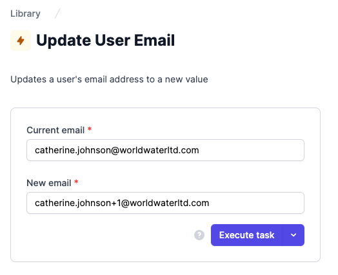The height and width of the screenshot is (275, 338).
Task: Click the task description text below the heading
Action: click(109, 79)
